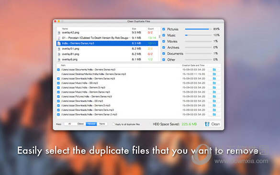Click the image icon next to overlay51.png
280x175 pixels.
click(x=59, y=49)
